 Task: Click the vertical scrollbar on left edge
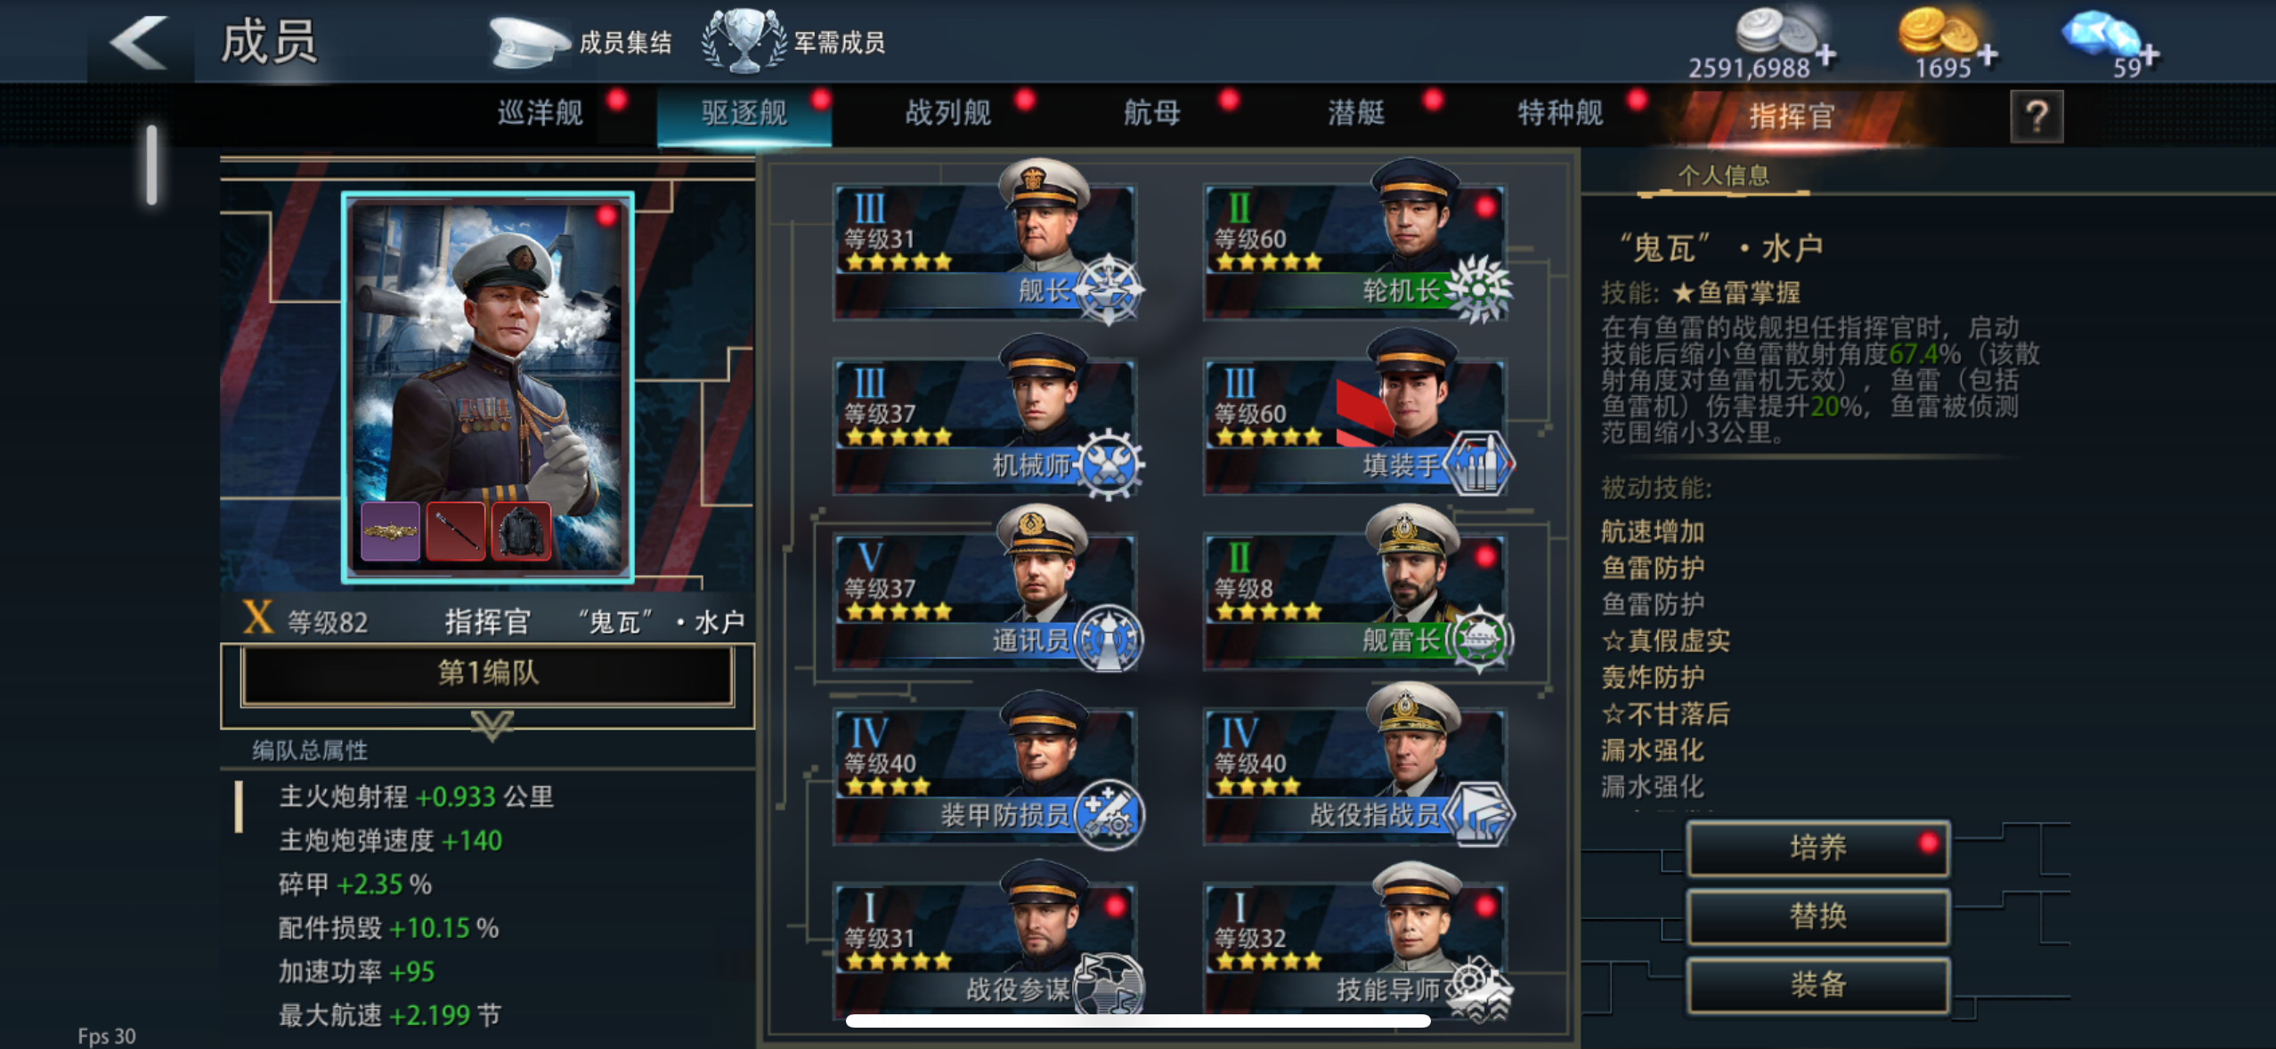[152, 165]
